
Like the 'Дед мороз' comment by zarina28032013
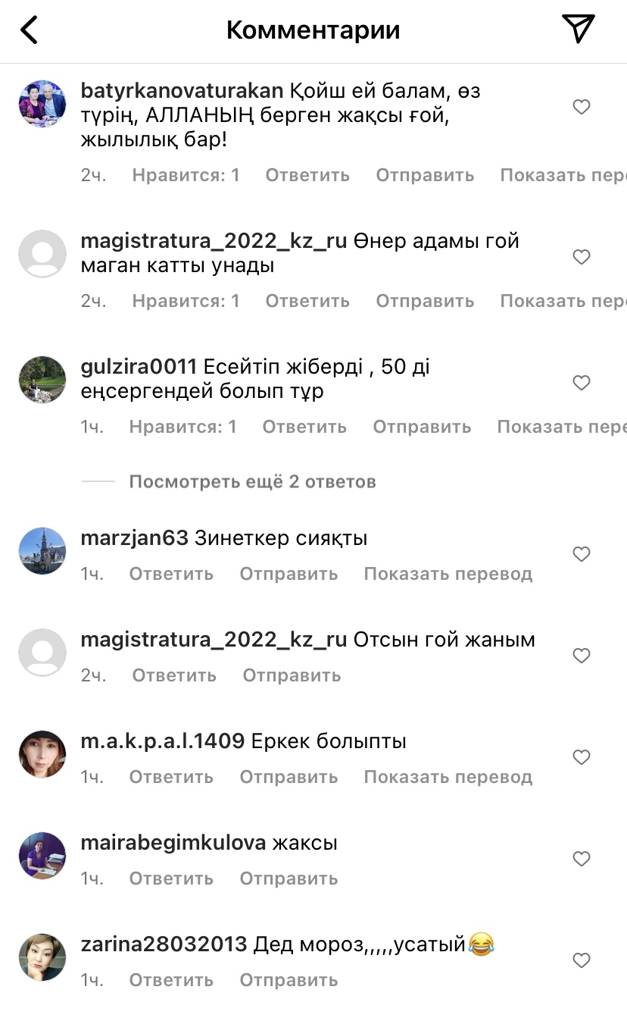tap(581, 961)
